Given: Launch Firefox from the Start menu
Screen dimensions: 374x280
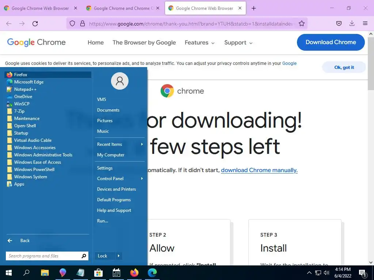Looking at the screenshot, I should pos(48,74).
